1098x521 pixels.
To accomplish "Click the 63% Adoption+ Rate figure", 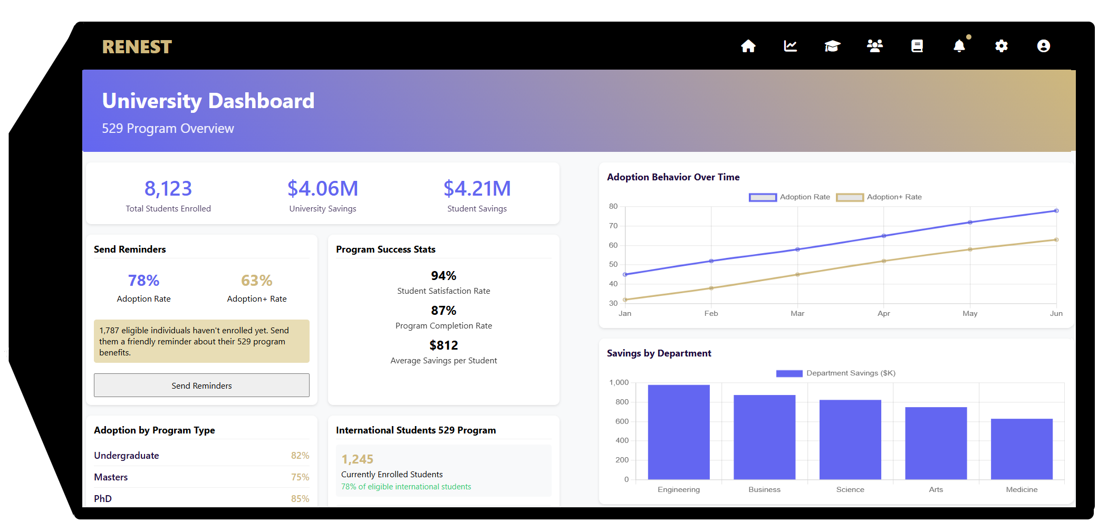I will tap(257, 281).
